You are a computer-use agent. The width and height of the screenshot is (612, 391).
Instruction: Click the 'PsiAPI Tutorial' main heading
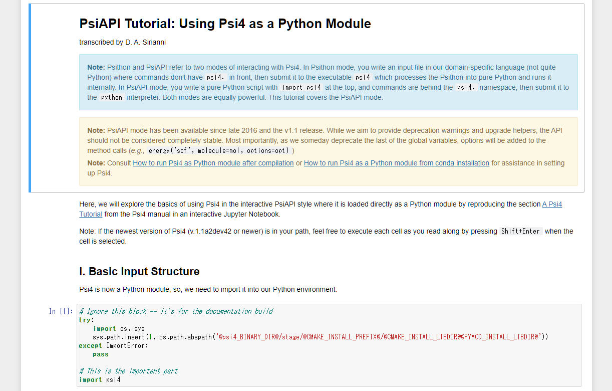[225, 24]
